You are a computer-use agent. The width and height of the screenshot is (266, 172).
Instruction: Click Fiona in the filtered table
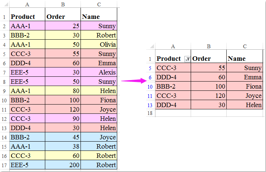point(245,86)
